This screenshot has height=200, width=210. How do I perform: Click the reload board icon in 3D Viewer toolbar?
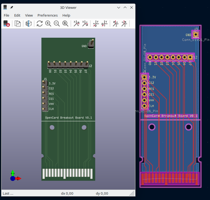[6, 24]
